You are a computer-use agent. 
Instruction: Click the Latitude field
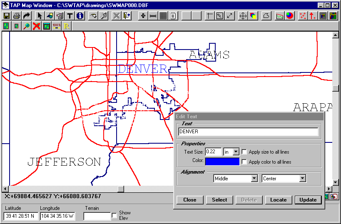click(x=21, y=216)
